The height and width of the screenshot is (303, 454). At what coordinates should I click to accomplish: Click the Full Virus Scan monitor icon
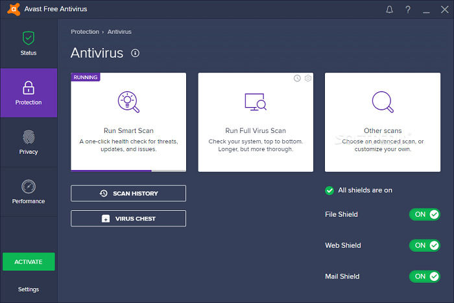tap(255, 102)
